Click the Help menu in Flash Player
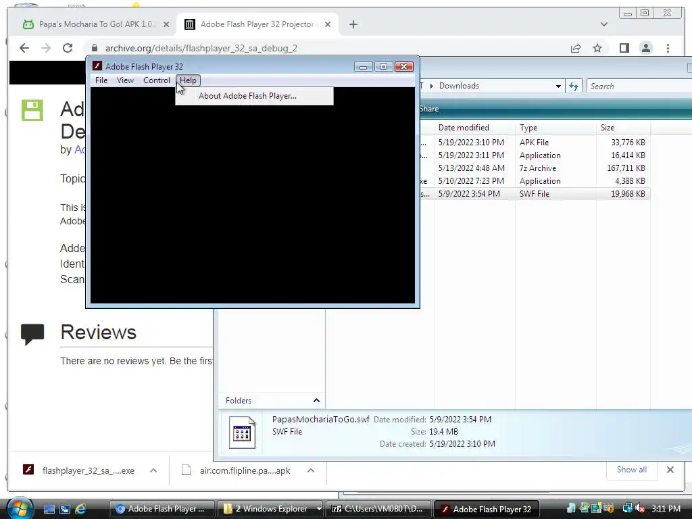The height and width of the screenshot is (519, 692). tap(188, 80)
